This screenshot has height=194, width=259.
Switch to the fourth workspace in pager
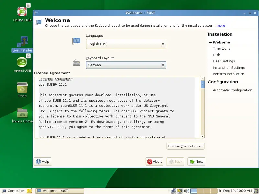(214, 191)
